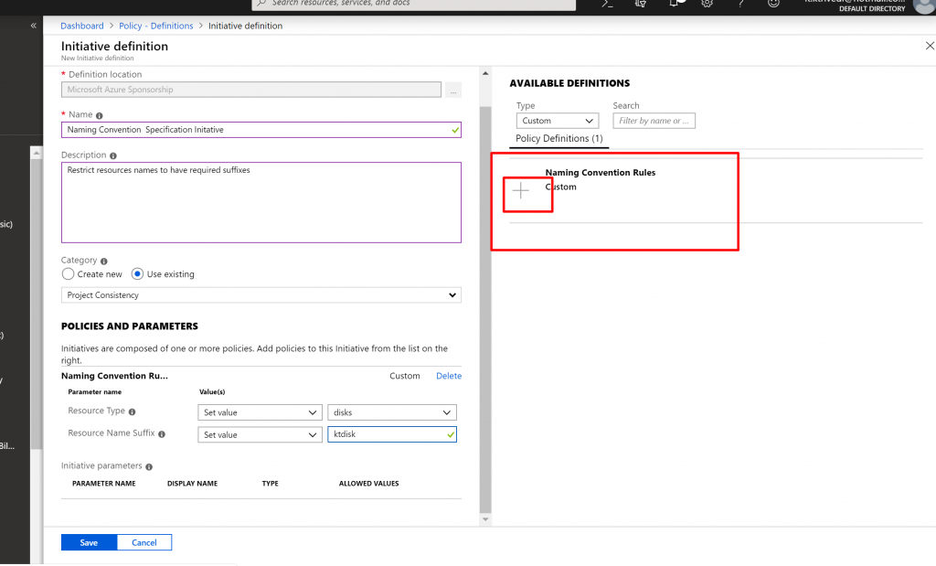The image size is (936, 566).
Task: Click the Filter by name search field
Action: pyautogui.click(x=654, y=121)
